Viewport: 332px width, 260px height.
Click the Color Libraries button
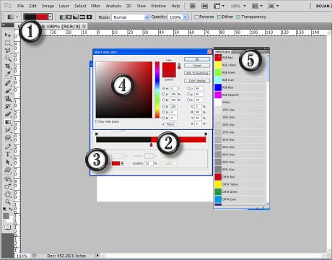tap(197, 81)
